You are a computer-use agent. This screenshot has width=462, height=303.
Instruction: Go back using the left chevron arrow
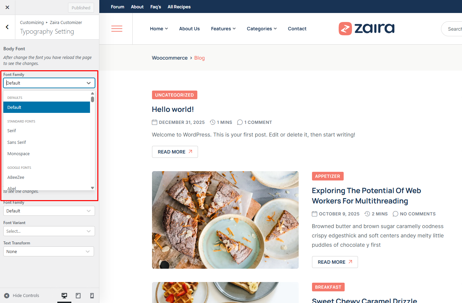[7, 27]
